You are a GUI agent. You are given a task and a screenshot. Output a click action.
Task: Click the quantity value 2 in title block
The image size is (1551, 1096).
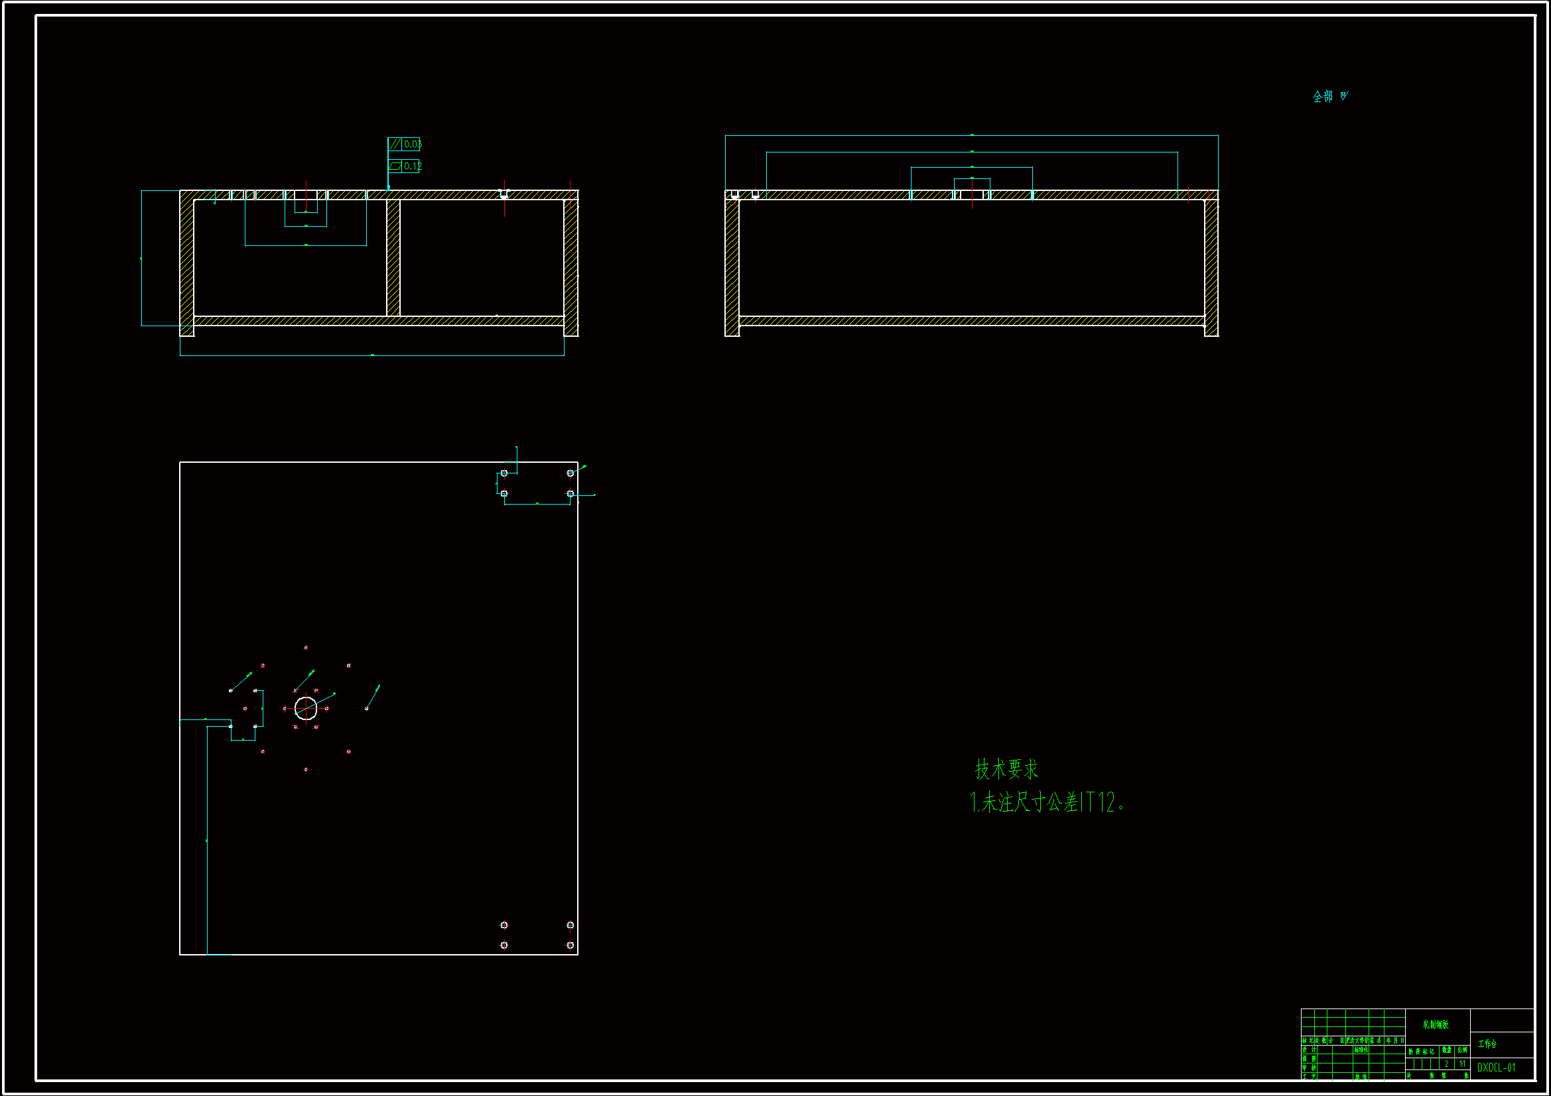[1446, 1064]
